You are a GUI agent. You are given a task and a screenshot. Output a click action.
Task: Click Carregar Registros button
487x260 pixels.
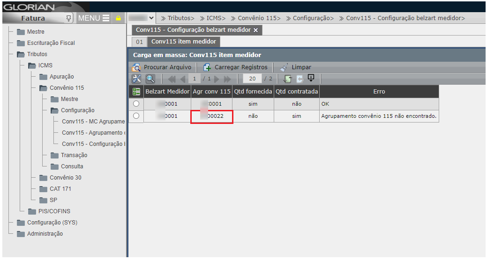click(235, 67)
